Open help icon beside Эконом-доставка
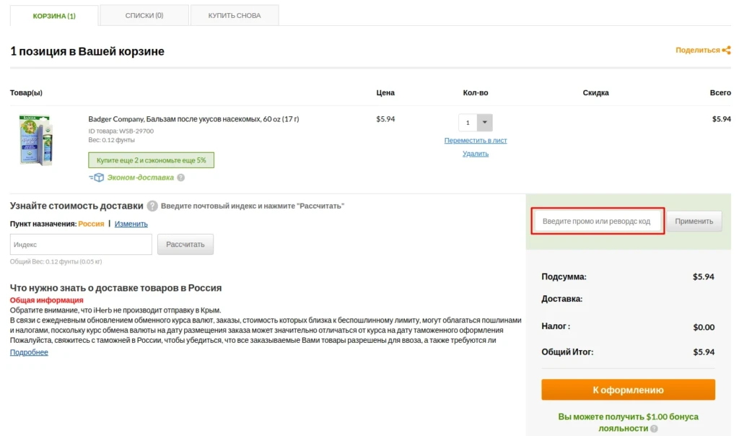Image resolution: width=739 pixels, height=436 pixels. 181,178
